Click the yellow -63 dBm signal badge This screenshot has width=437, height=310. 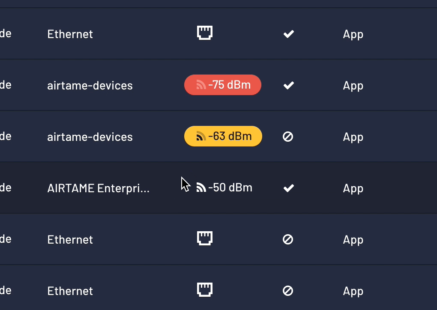223,136
